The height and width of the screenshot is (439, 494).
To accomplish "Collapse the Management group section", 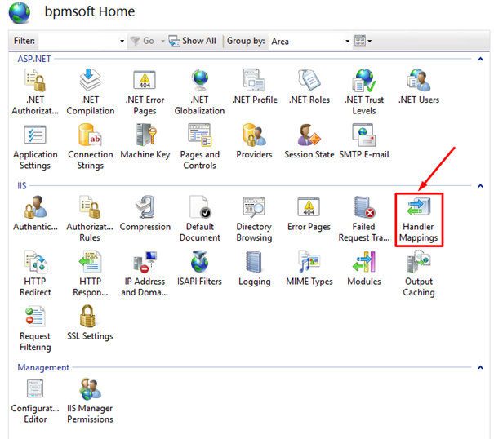I will [480, 367].
